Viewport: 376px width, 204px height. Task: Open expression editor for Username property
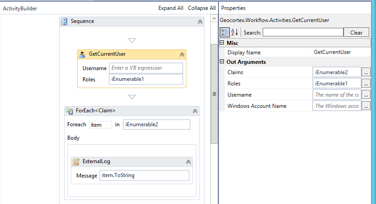click(x=366, y=94)
